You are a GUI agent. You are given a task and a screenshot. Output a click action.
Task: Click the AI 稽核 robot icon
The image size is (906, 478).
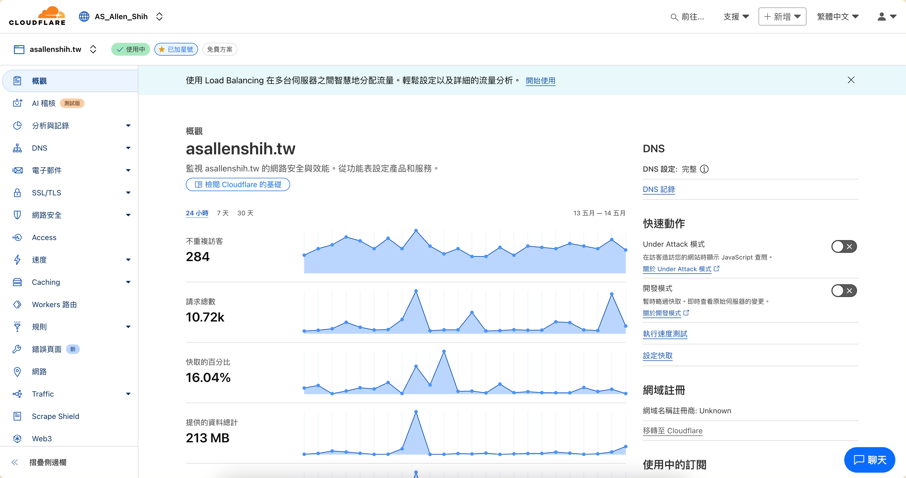click(17, 103)
